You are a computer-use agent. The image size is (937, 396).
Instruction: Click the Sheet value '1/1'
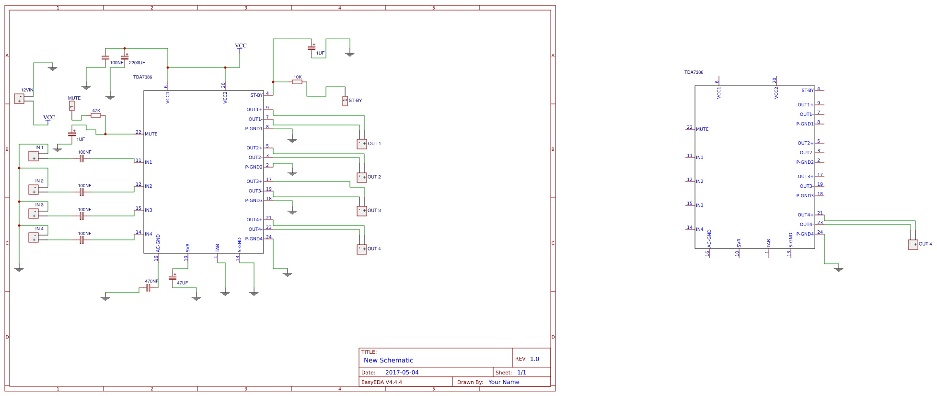pos(521,372)
